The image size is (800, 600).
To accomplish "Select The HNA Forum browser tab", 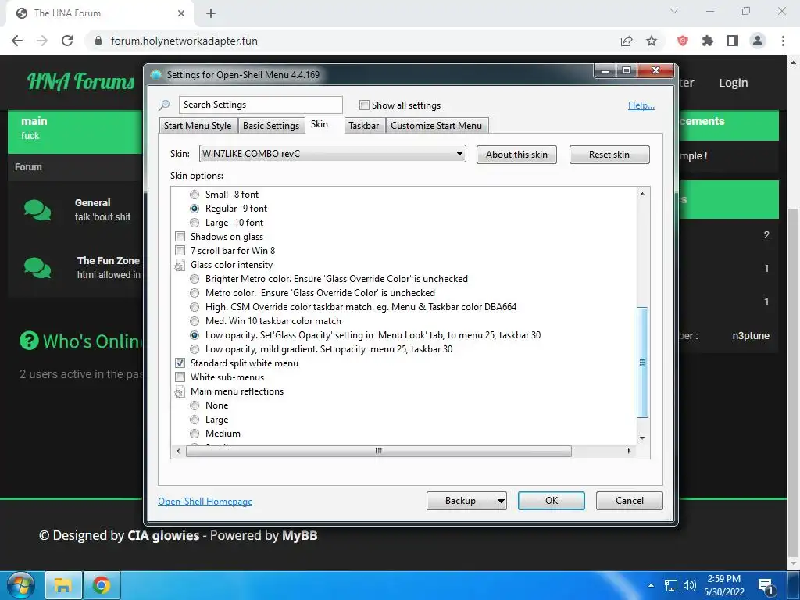I will [99, 13].
